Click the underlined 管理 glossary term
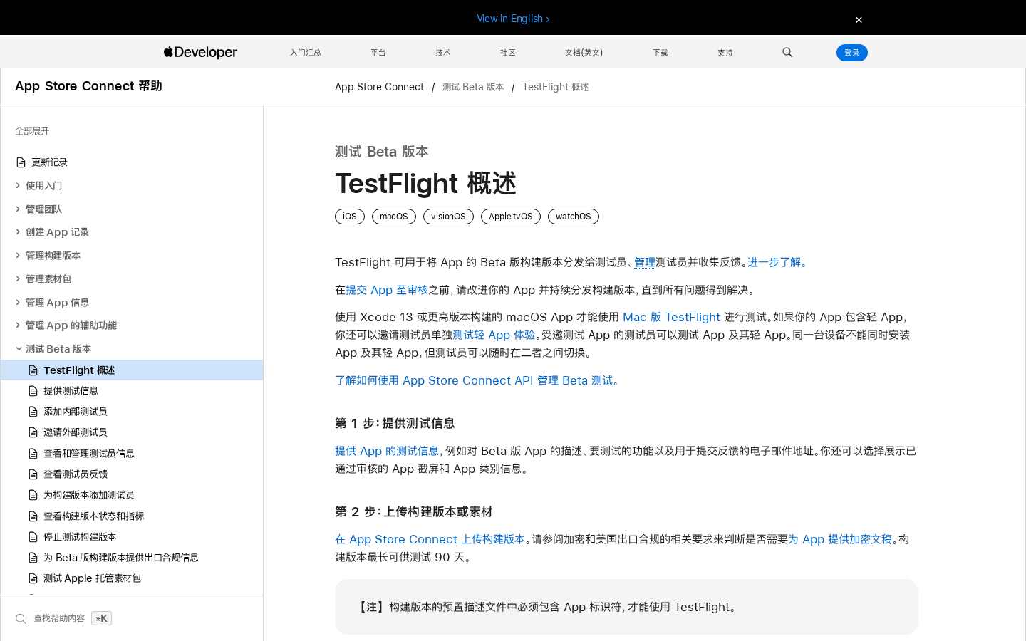Viewport: 1026px width, 641px height. pos(645,262)
